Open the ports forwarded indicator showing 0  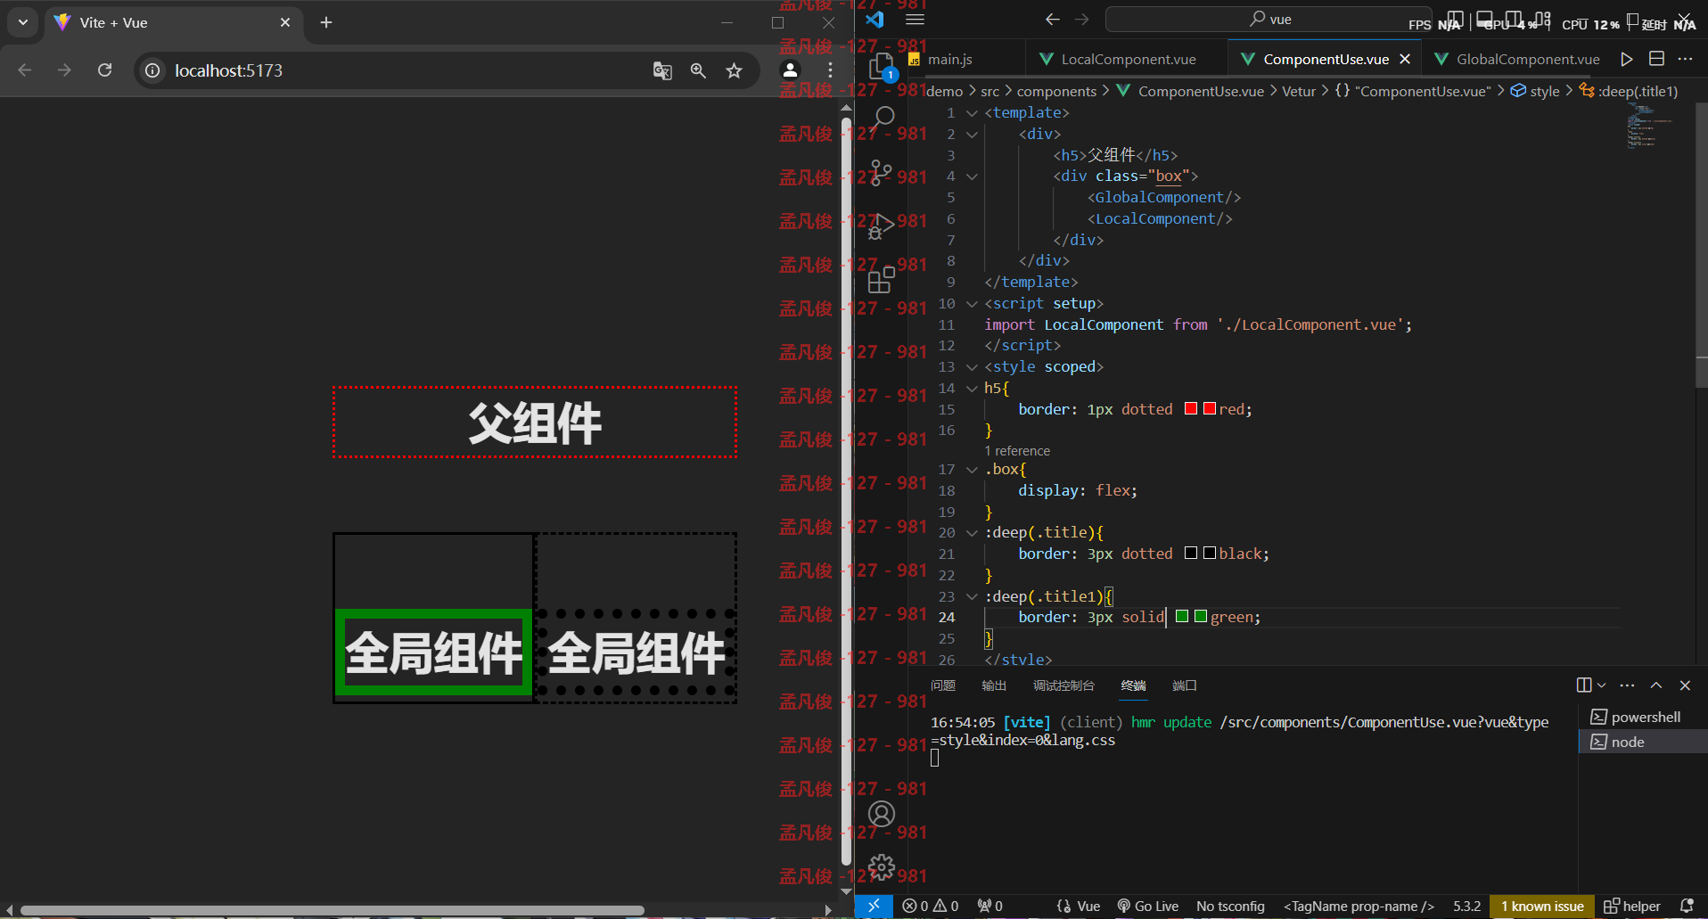pos(989,906)
